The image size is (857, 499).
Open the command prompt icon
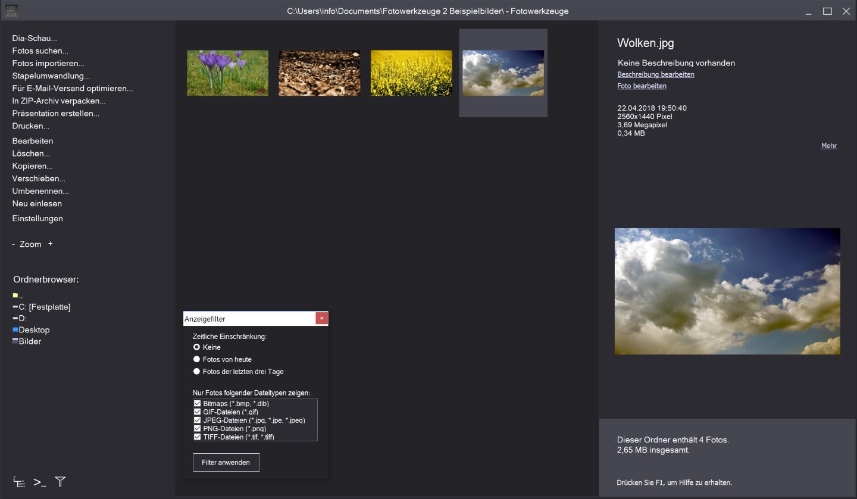coord(40,482)
